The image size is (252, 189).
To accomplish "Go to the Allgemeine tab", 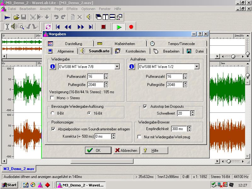I will coord(61,51).
